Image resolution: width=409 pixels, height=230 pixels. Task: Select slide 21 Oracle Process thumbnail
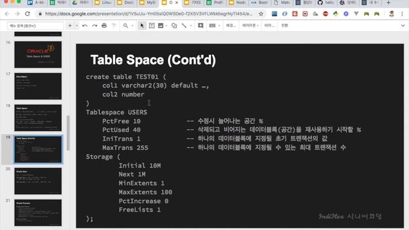[38, 213]
